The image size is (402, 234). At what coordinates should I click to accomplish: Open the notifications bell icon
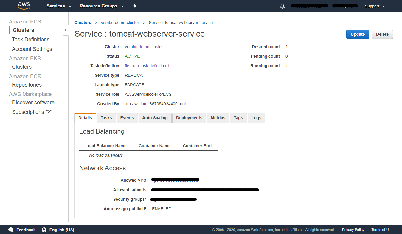pos(282,6)
